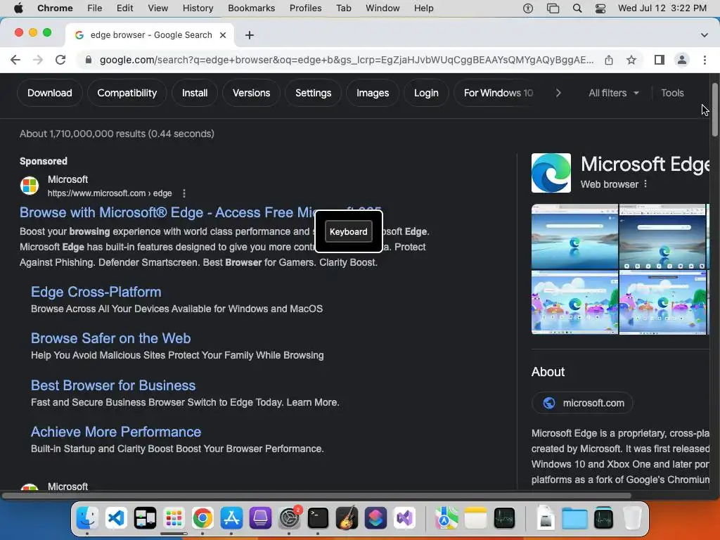This screenshot has height=540, width=720.
Task: Open Launchpad from the Dock
Action: pyautogui.click(x=174, y=518)
